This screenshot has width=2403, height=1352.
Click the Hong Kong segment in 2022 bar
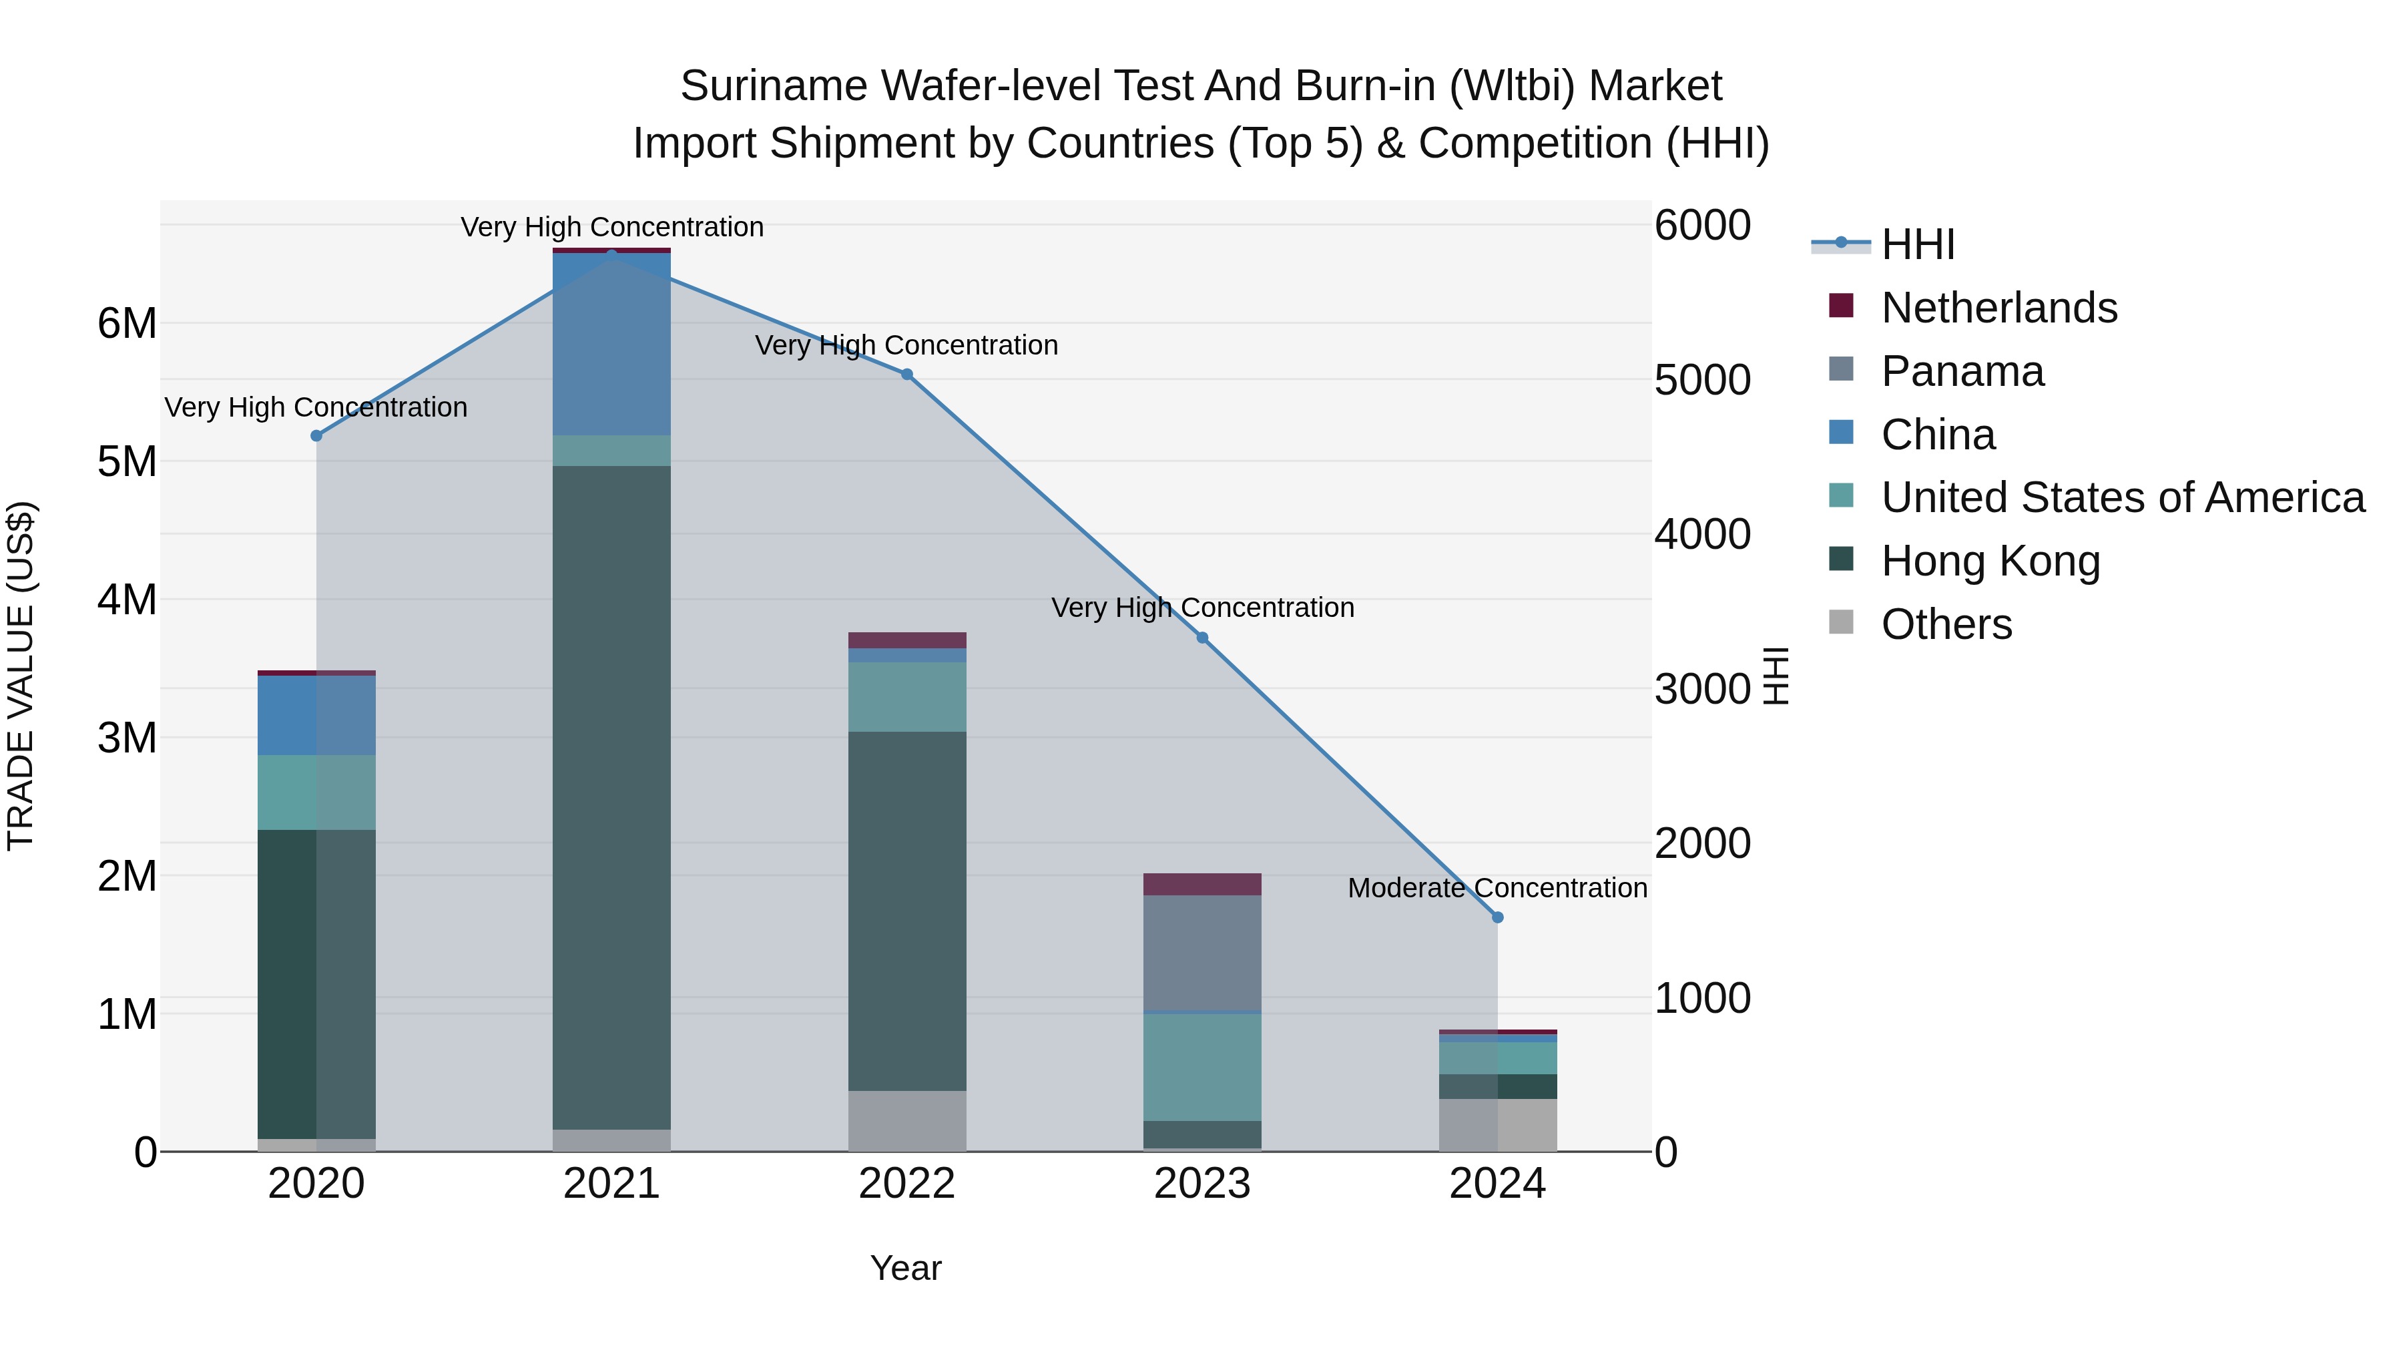coord(906,911)
